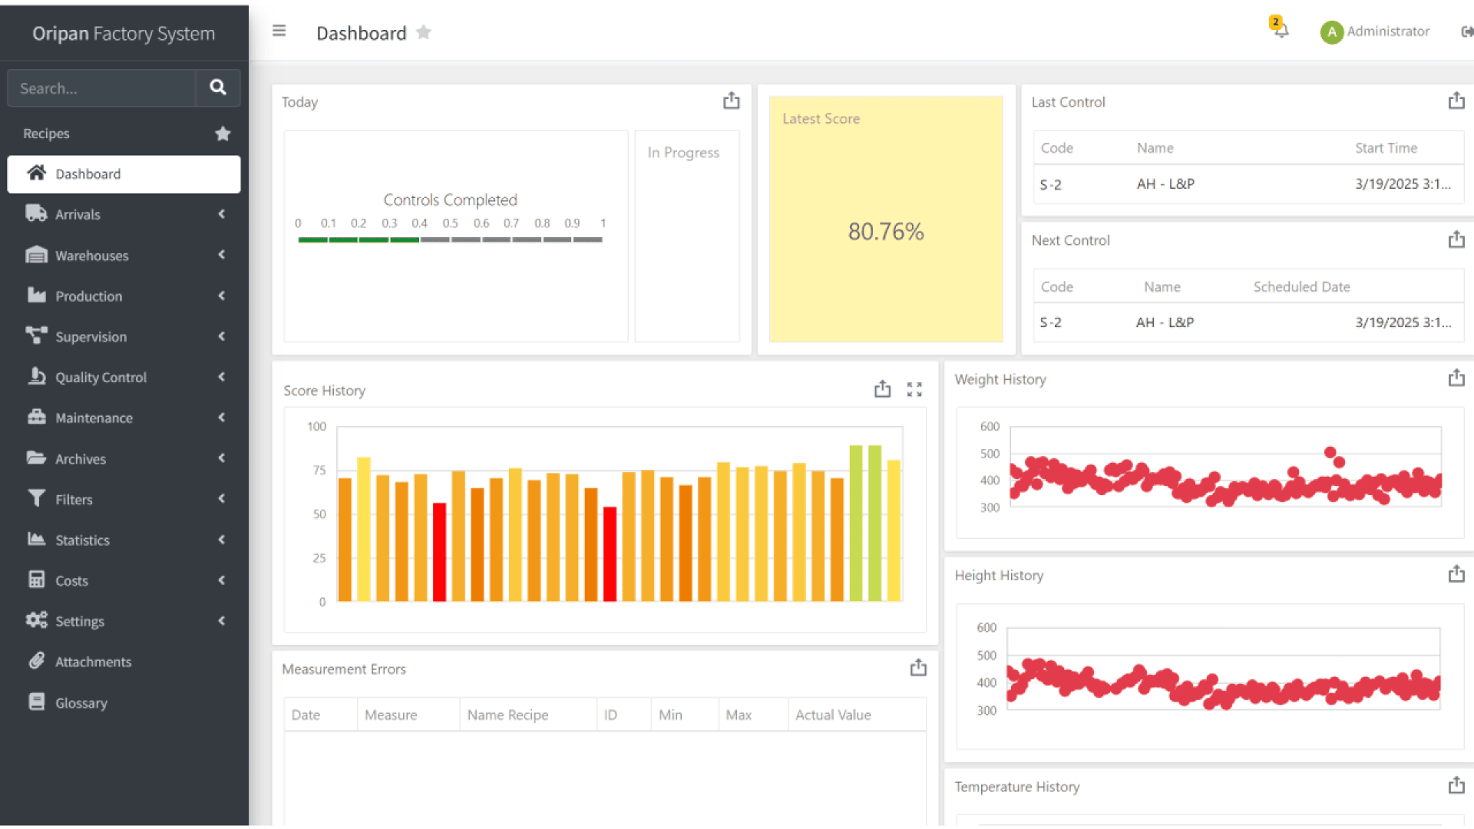Click the Archives folder icon

point(37,458)
